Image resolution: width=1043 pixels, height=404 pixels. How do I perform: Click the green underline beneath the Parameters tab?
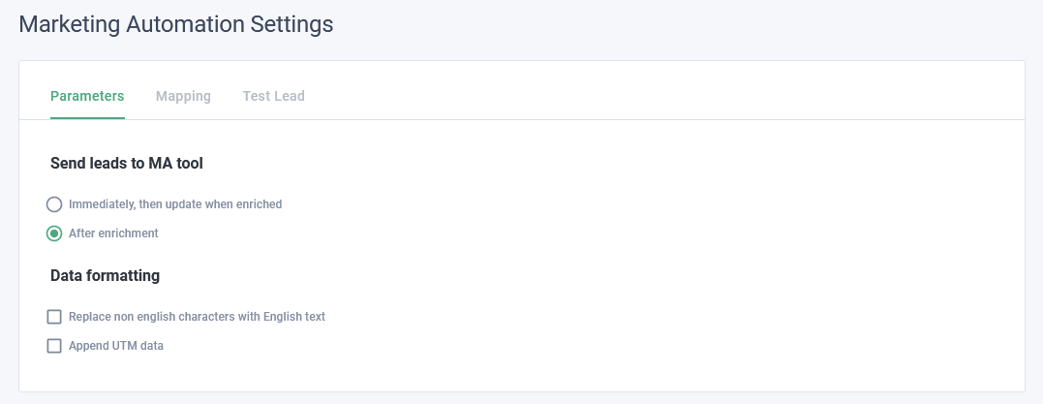click(x=87, y=117)
